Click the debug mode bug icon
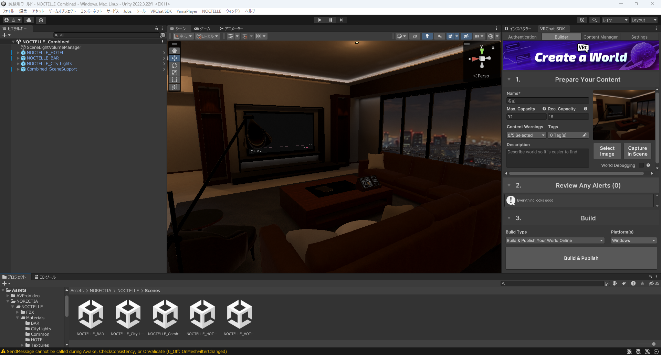 (629, 351)
